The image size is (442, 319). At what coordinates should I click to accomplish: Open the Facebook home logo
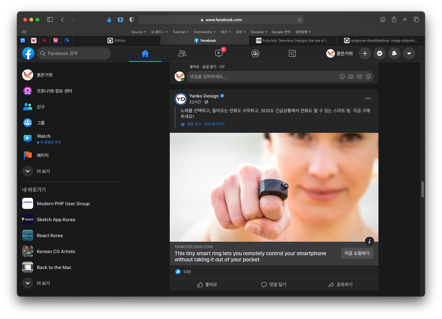pyautogui.click(x=28, y=53)
